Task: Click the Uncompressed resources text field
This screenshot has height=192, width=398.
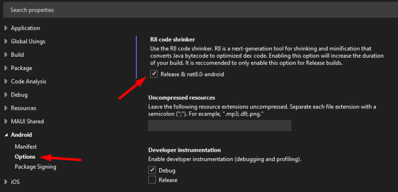Action: pos(219,125)
